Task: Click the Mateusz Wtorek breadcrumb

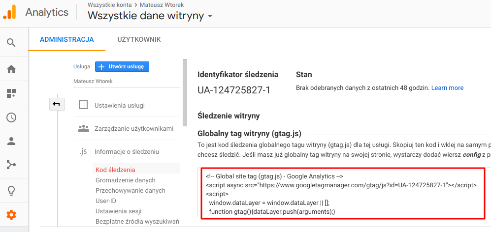Action: [x=162, y=5]
